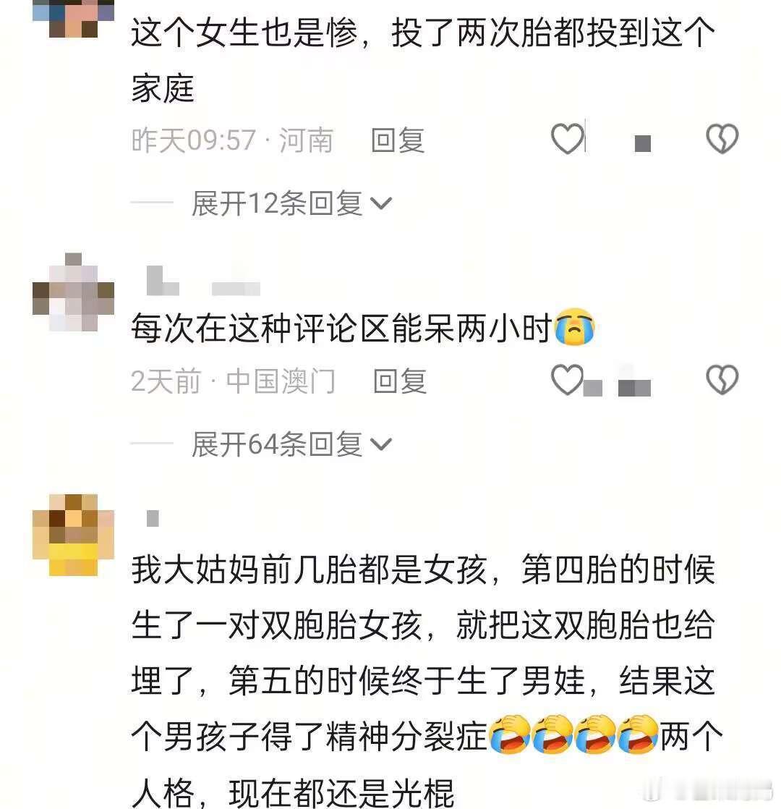
Task: Select the comment starting 我大姑妈前几胎都是女孩
Action: click(x=427, y=681)
